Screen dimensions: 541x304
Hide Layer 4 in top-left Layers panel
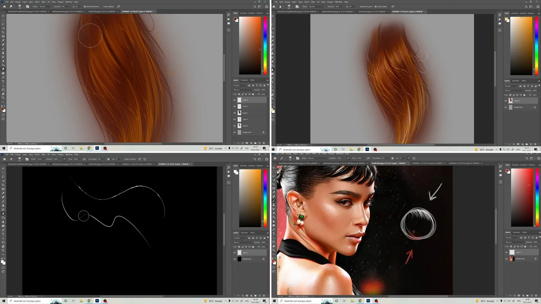(235, 106)
